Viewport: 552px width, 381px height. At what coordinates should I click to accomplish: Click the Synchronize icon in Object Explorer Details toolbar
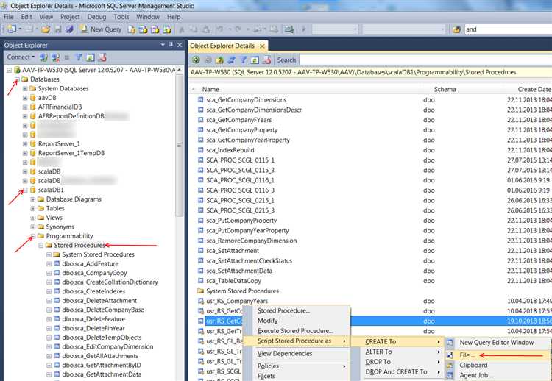[x=231, y=60]
